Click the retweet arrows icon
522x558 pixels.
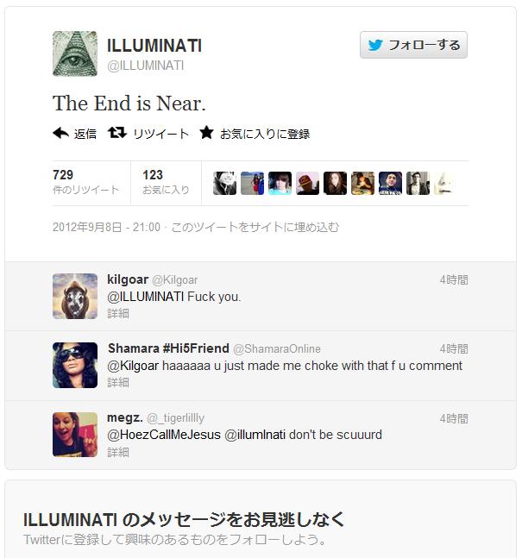click(x=117, y=133)
